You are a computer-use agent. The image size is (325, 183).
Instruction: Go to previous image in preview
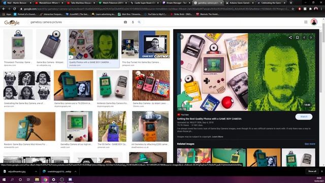click(304, 38)
